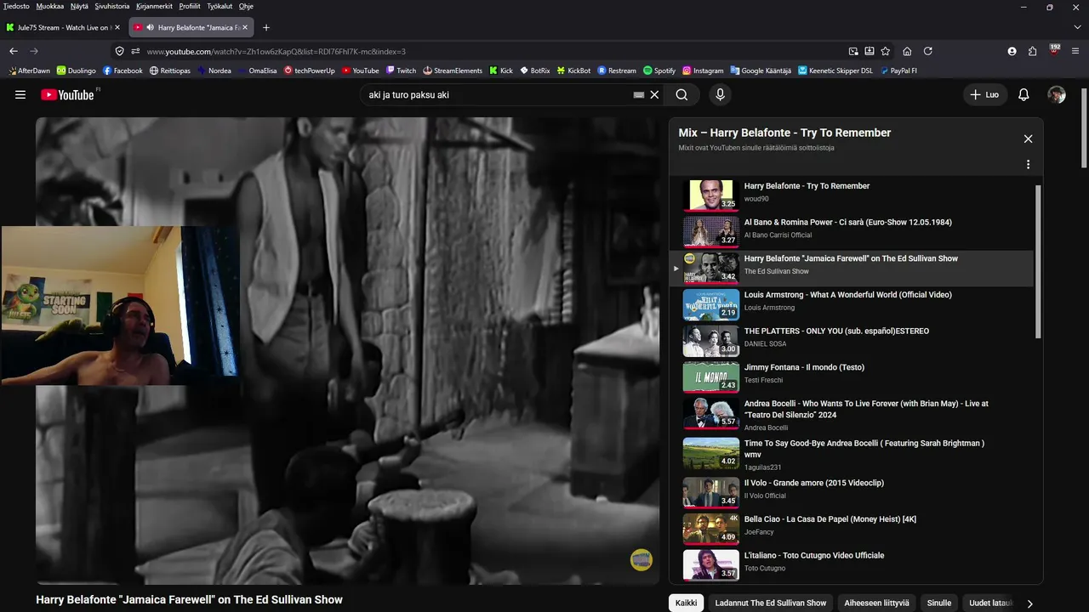Play THE PLATTERS ONLY YOU thumbnail
The height and width of the screenshot is (612, 1089).
tap(711, 340)
